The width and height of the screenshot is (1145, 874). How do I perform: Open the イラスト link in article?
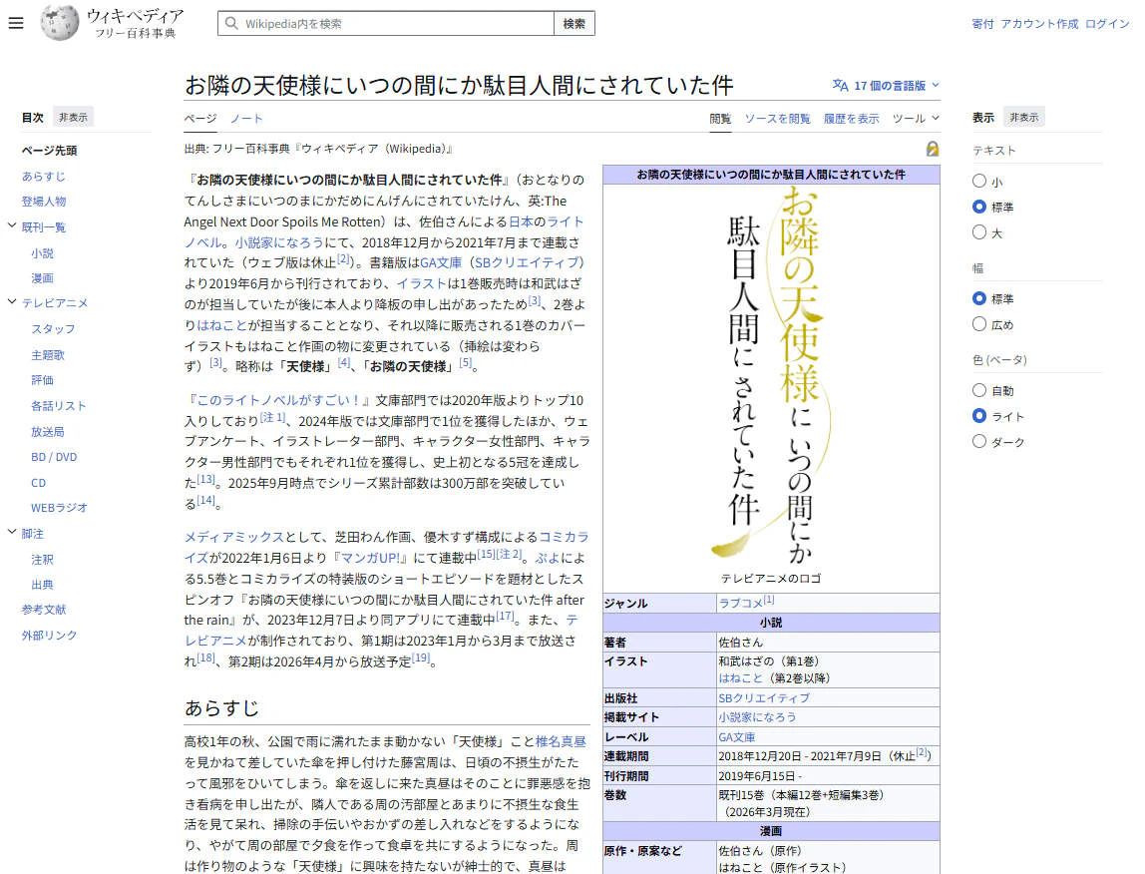(x=421, y=283)
